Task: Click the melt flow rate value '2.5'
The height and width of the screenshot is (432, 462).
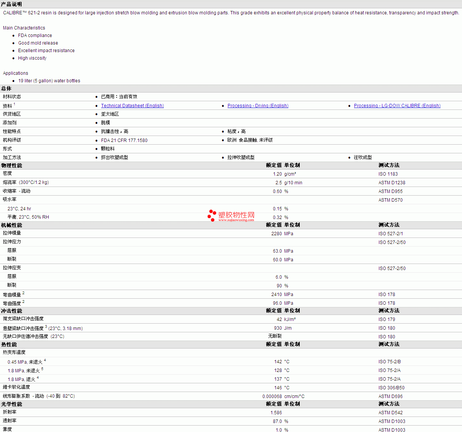Action: click(279, 183)
